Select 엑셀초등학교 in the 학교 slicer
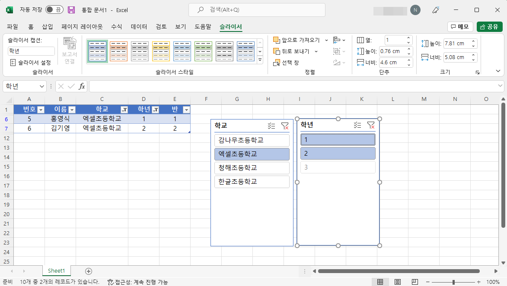Image resolution: width=507 pixels, height=286 pixels. (x=252, y=154)
